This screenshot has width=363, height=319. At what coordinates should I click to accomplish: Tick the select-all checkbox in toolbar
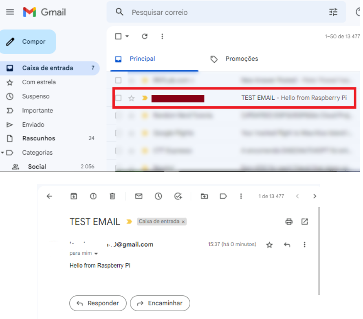(x=118, y=36)
